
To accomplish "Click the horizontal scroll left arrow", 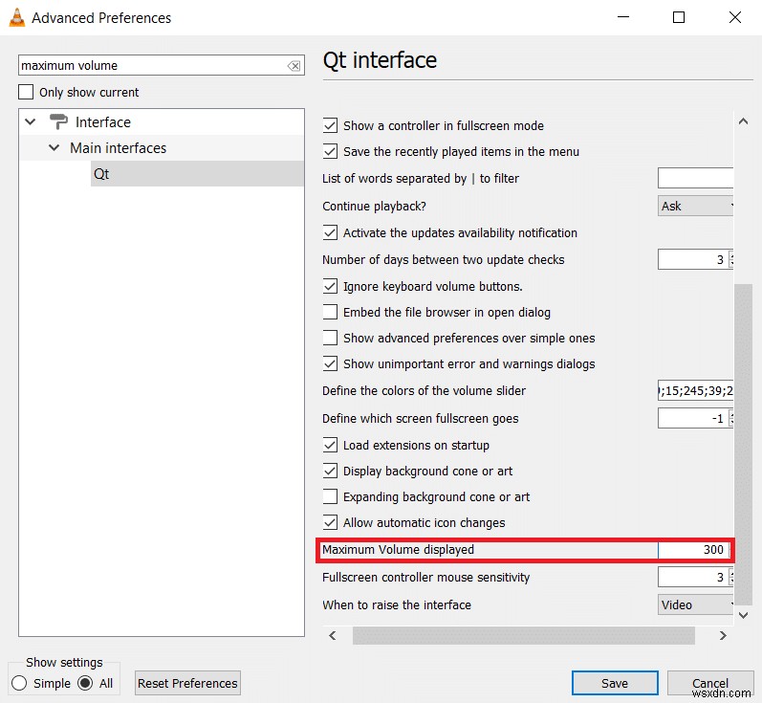I will tap(333, 635).
